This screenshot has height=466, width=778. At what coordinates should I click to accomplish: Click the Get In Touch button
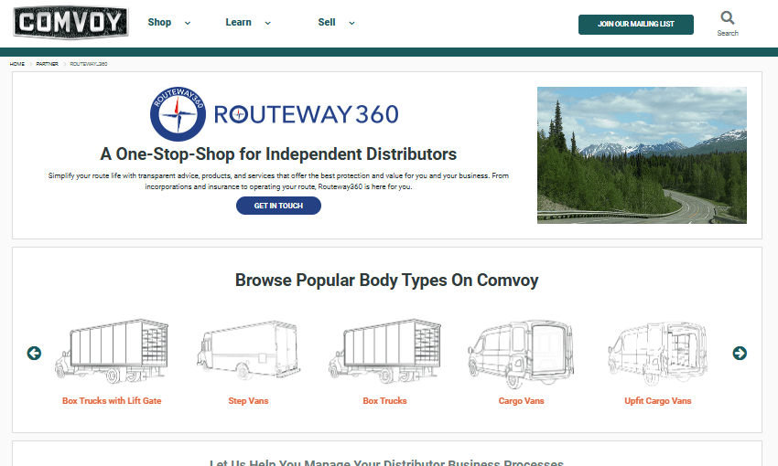278,206
